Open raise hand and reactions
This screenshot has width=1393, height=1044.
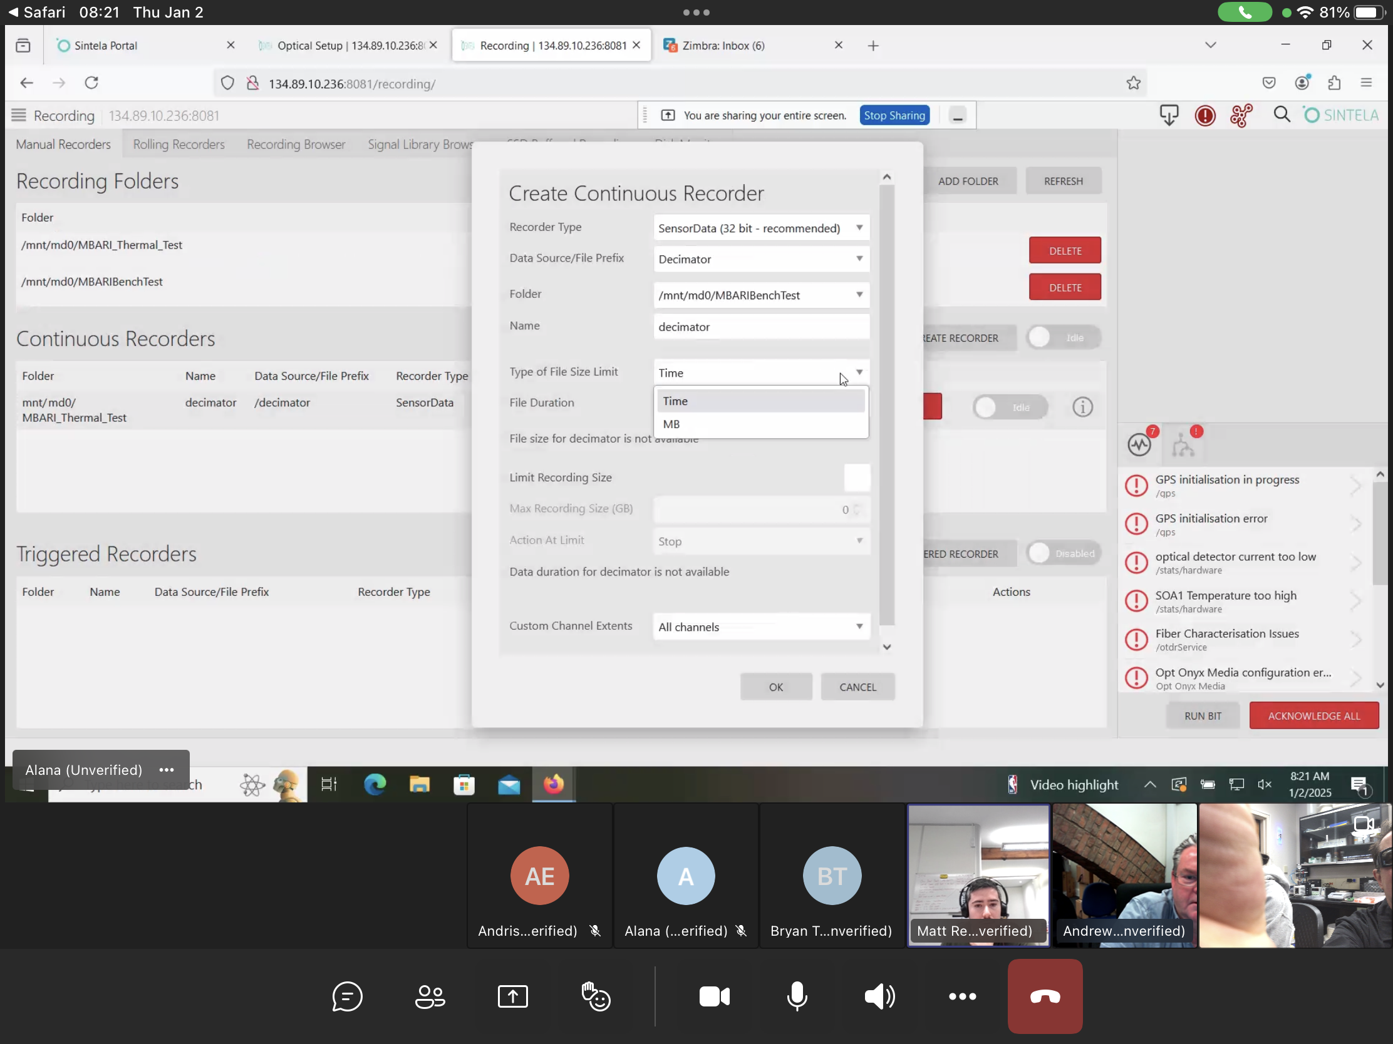point(596,996)
